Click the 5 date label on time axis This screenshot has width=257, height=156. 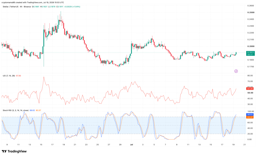[x=154, y=144]
